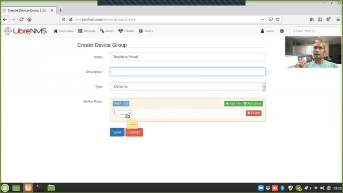Screen dimensions: 343x193
Task: Open the Alerts menu
Action: point(146,31)
